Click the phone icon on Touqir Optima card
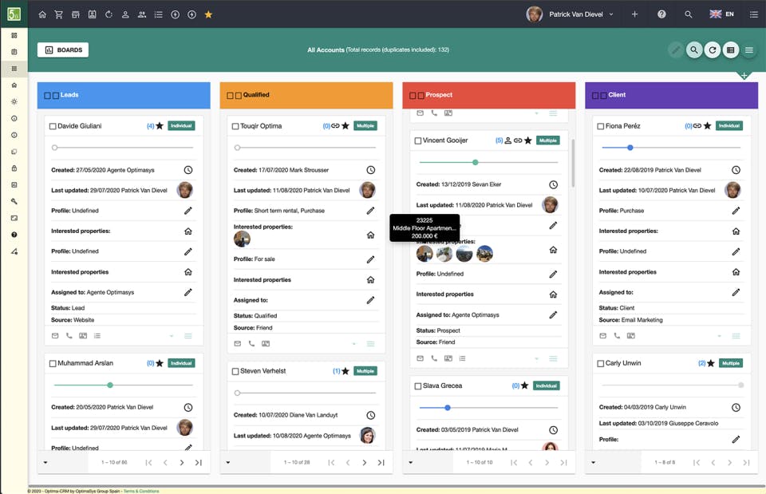The width and height of the screenshot is (766, 494). (x=251, y=343)
